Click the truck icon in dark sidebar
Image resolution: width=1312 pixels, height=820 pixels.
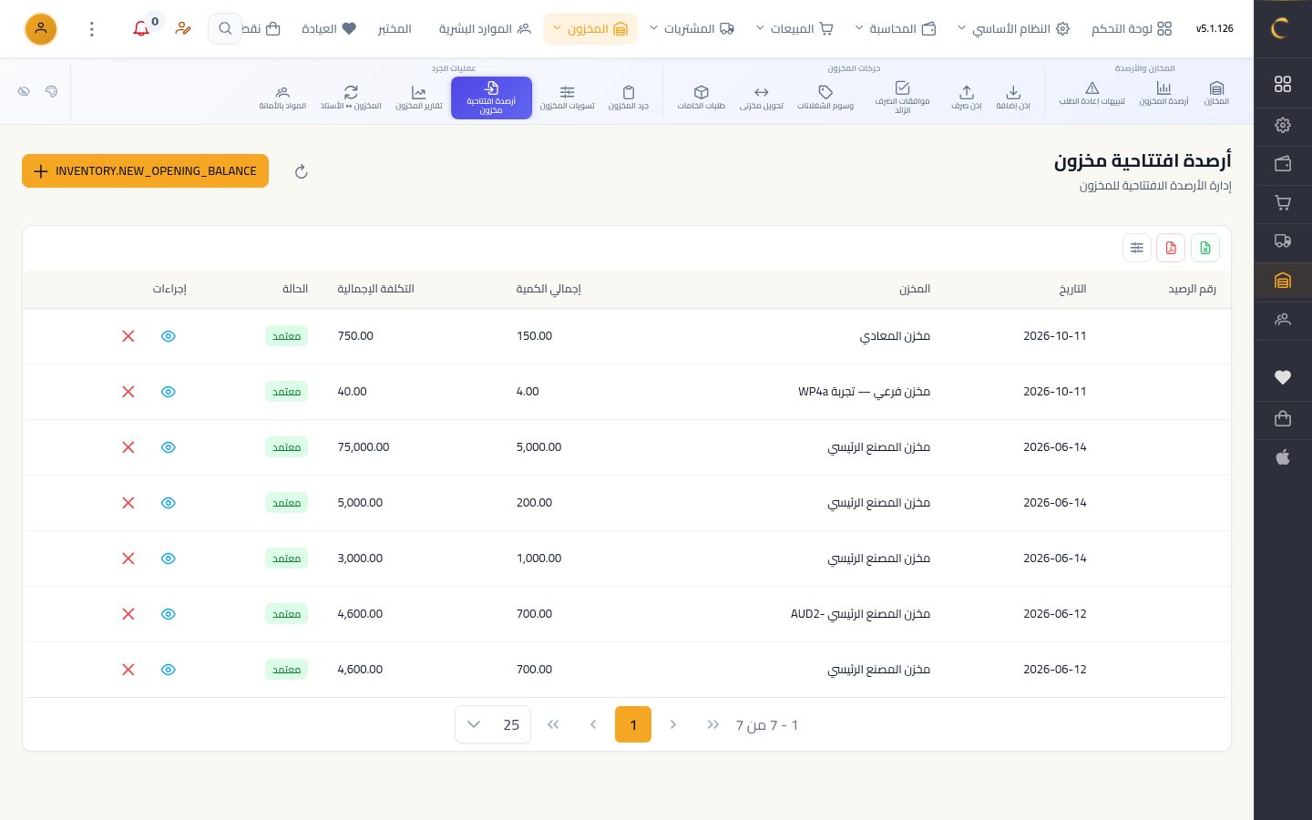click(x=1283, y=241)
